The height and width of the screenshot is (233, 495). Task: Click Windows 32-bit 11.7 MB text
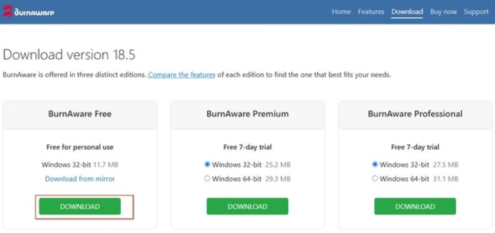[80, 164]
